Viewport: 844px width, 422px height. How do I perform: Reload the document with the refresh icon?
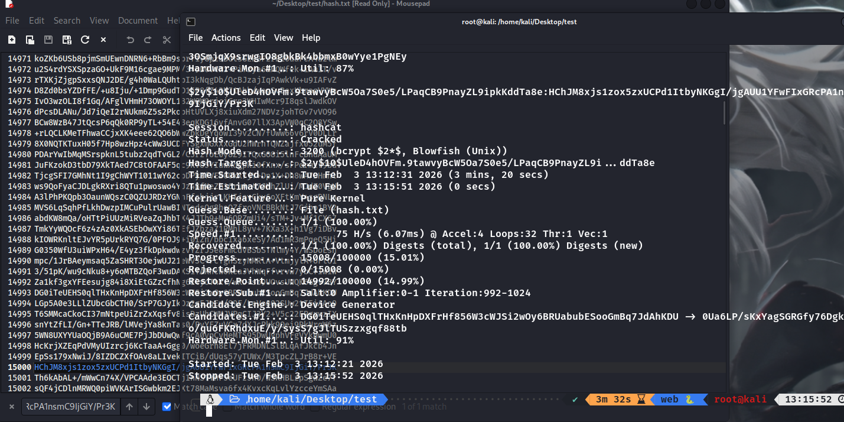(85, 40)
